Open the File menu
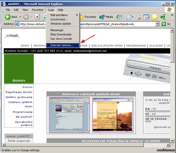The image size is (176, 153). [8, 10]
